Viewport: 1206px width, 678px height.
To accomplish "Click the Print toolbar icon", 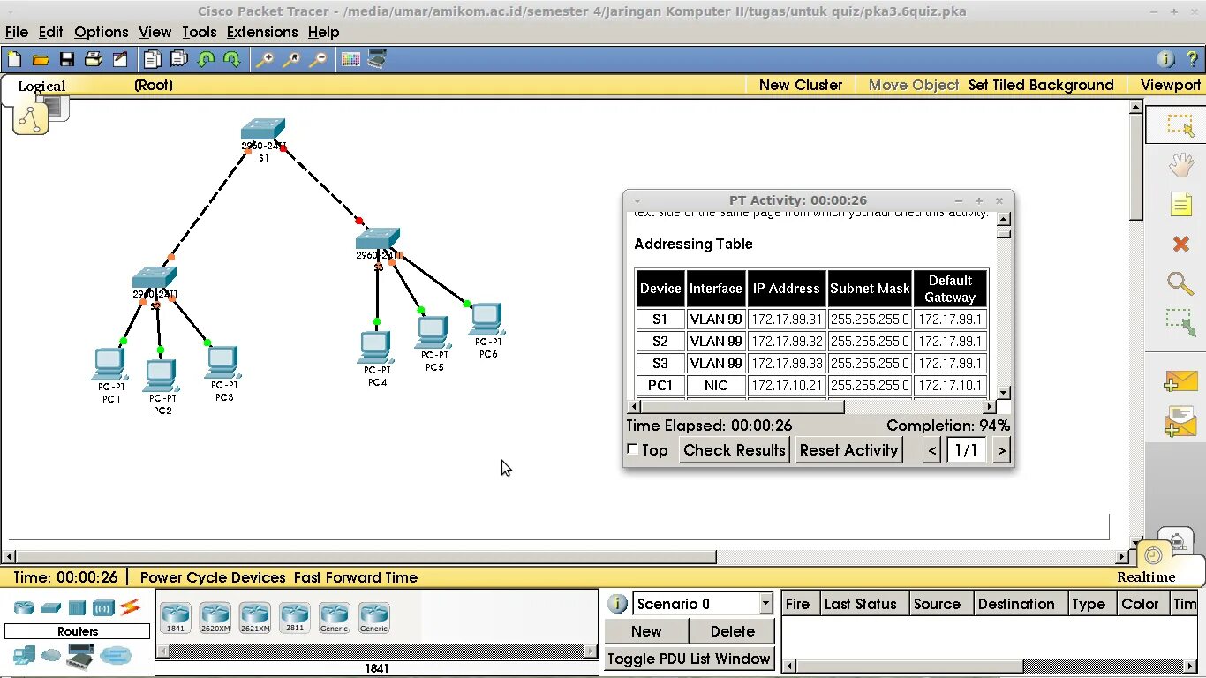I will pos(94,60).
